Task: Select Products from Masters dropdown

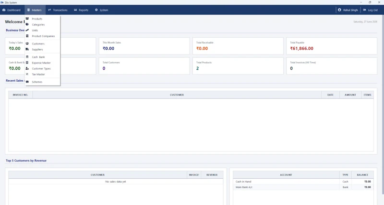Action: click(x=43, y=19)
